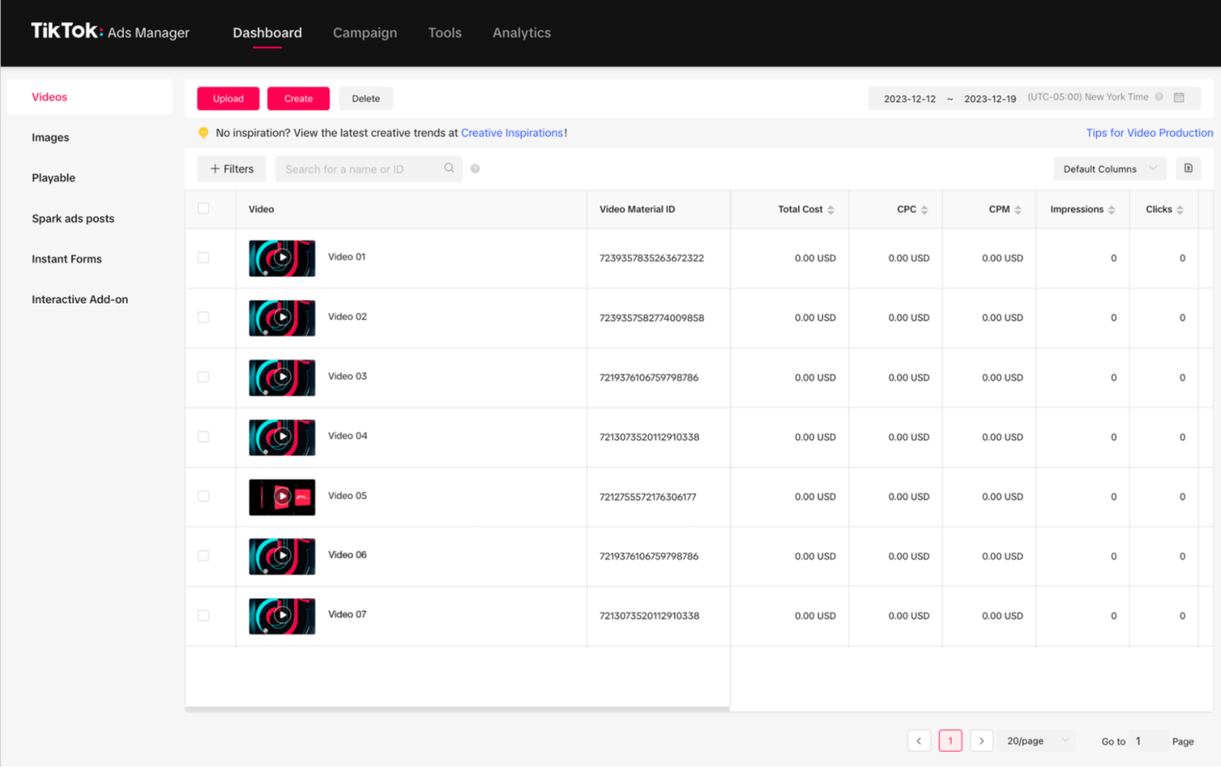Select the checkbox for Video 03

[203, 377]
